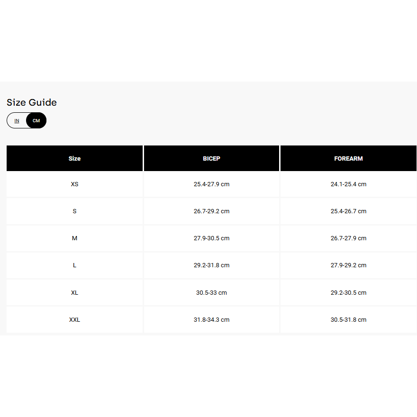The height and width of the screenshot is (417, 417).
Task: Click the 27.9-29.2 cm forearm cell
Action: [348, 265]
